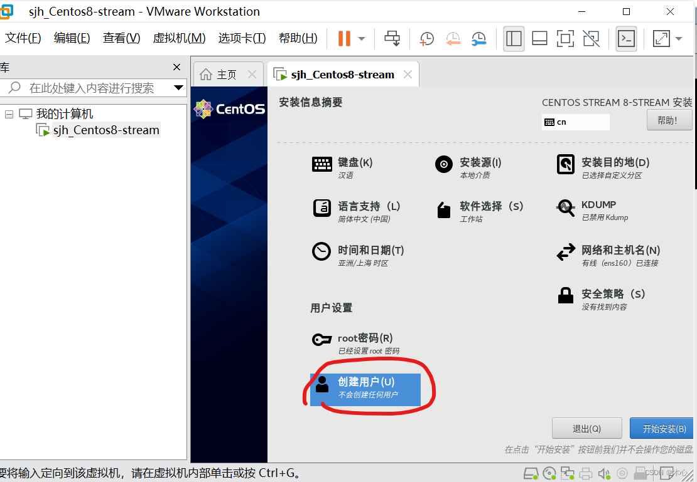Click send Ctrl+Alt+Del toolbar icon

click(x=392, y=39)
